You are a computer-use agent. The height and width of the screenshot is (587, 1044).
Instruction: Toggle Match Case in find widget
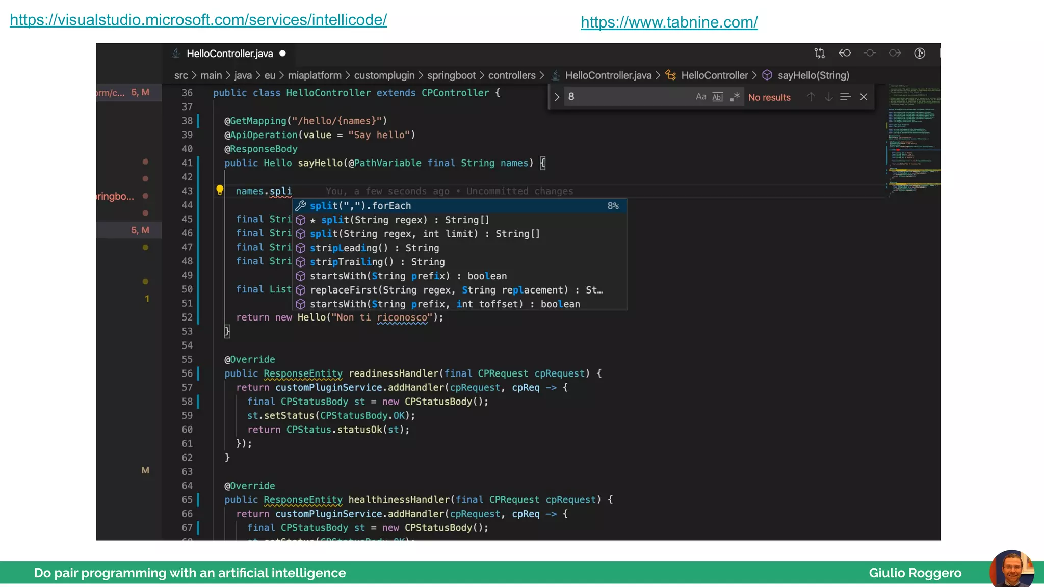701,97
